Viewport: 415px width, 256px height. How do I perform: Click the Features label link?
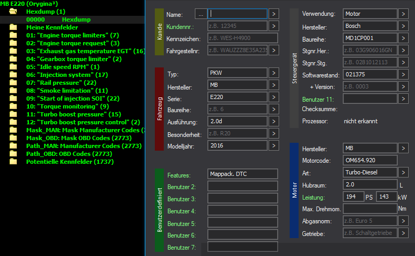[179, 175]
